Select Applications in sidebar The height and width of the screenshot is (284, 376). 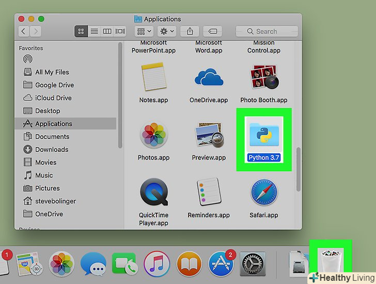click(x=66, y=123)
